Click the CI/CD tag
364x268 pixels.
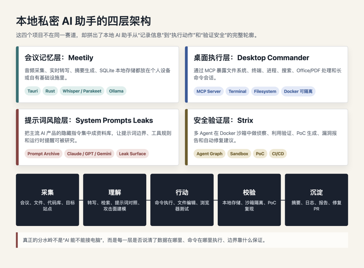278,154
